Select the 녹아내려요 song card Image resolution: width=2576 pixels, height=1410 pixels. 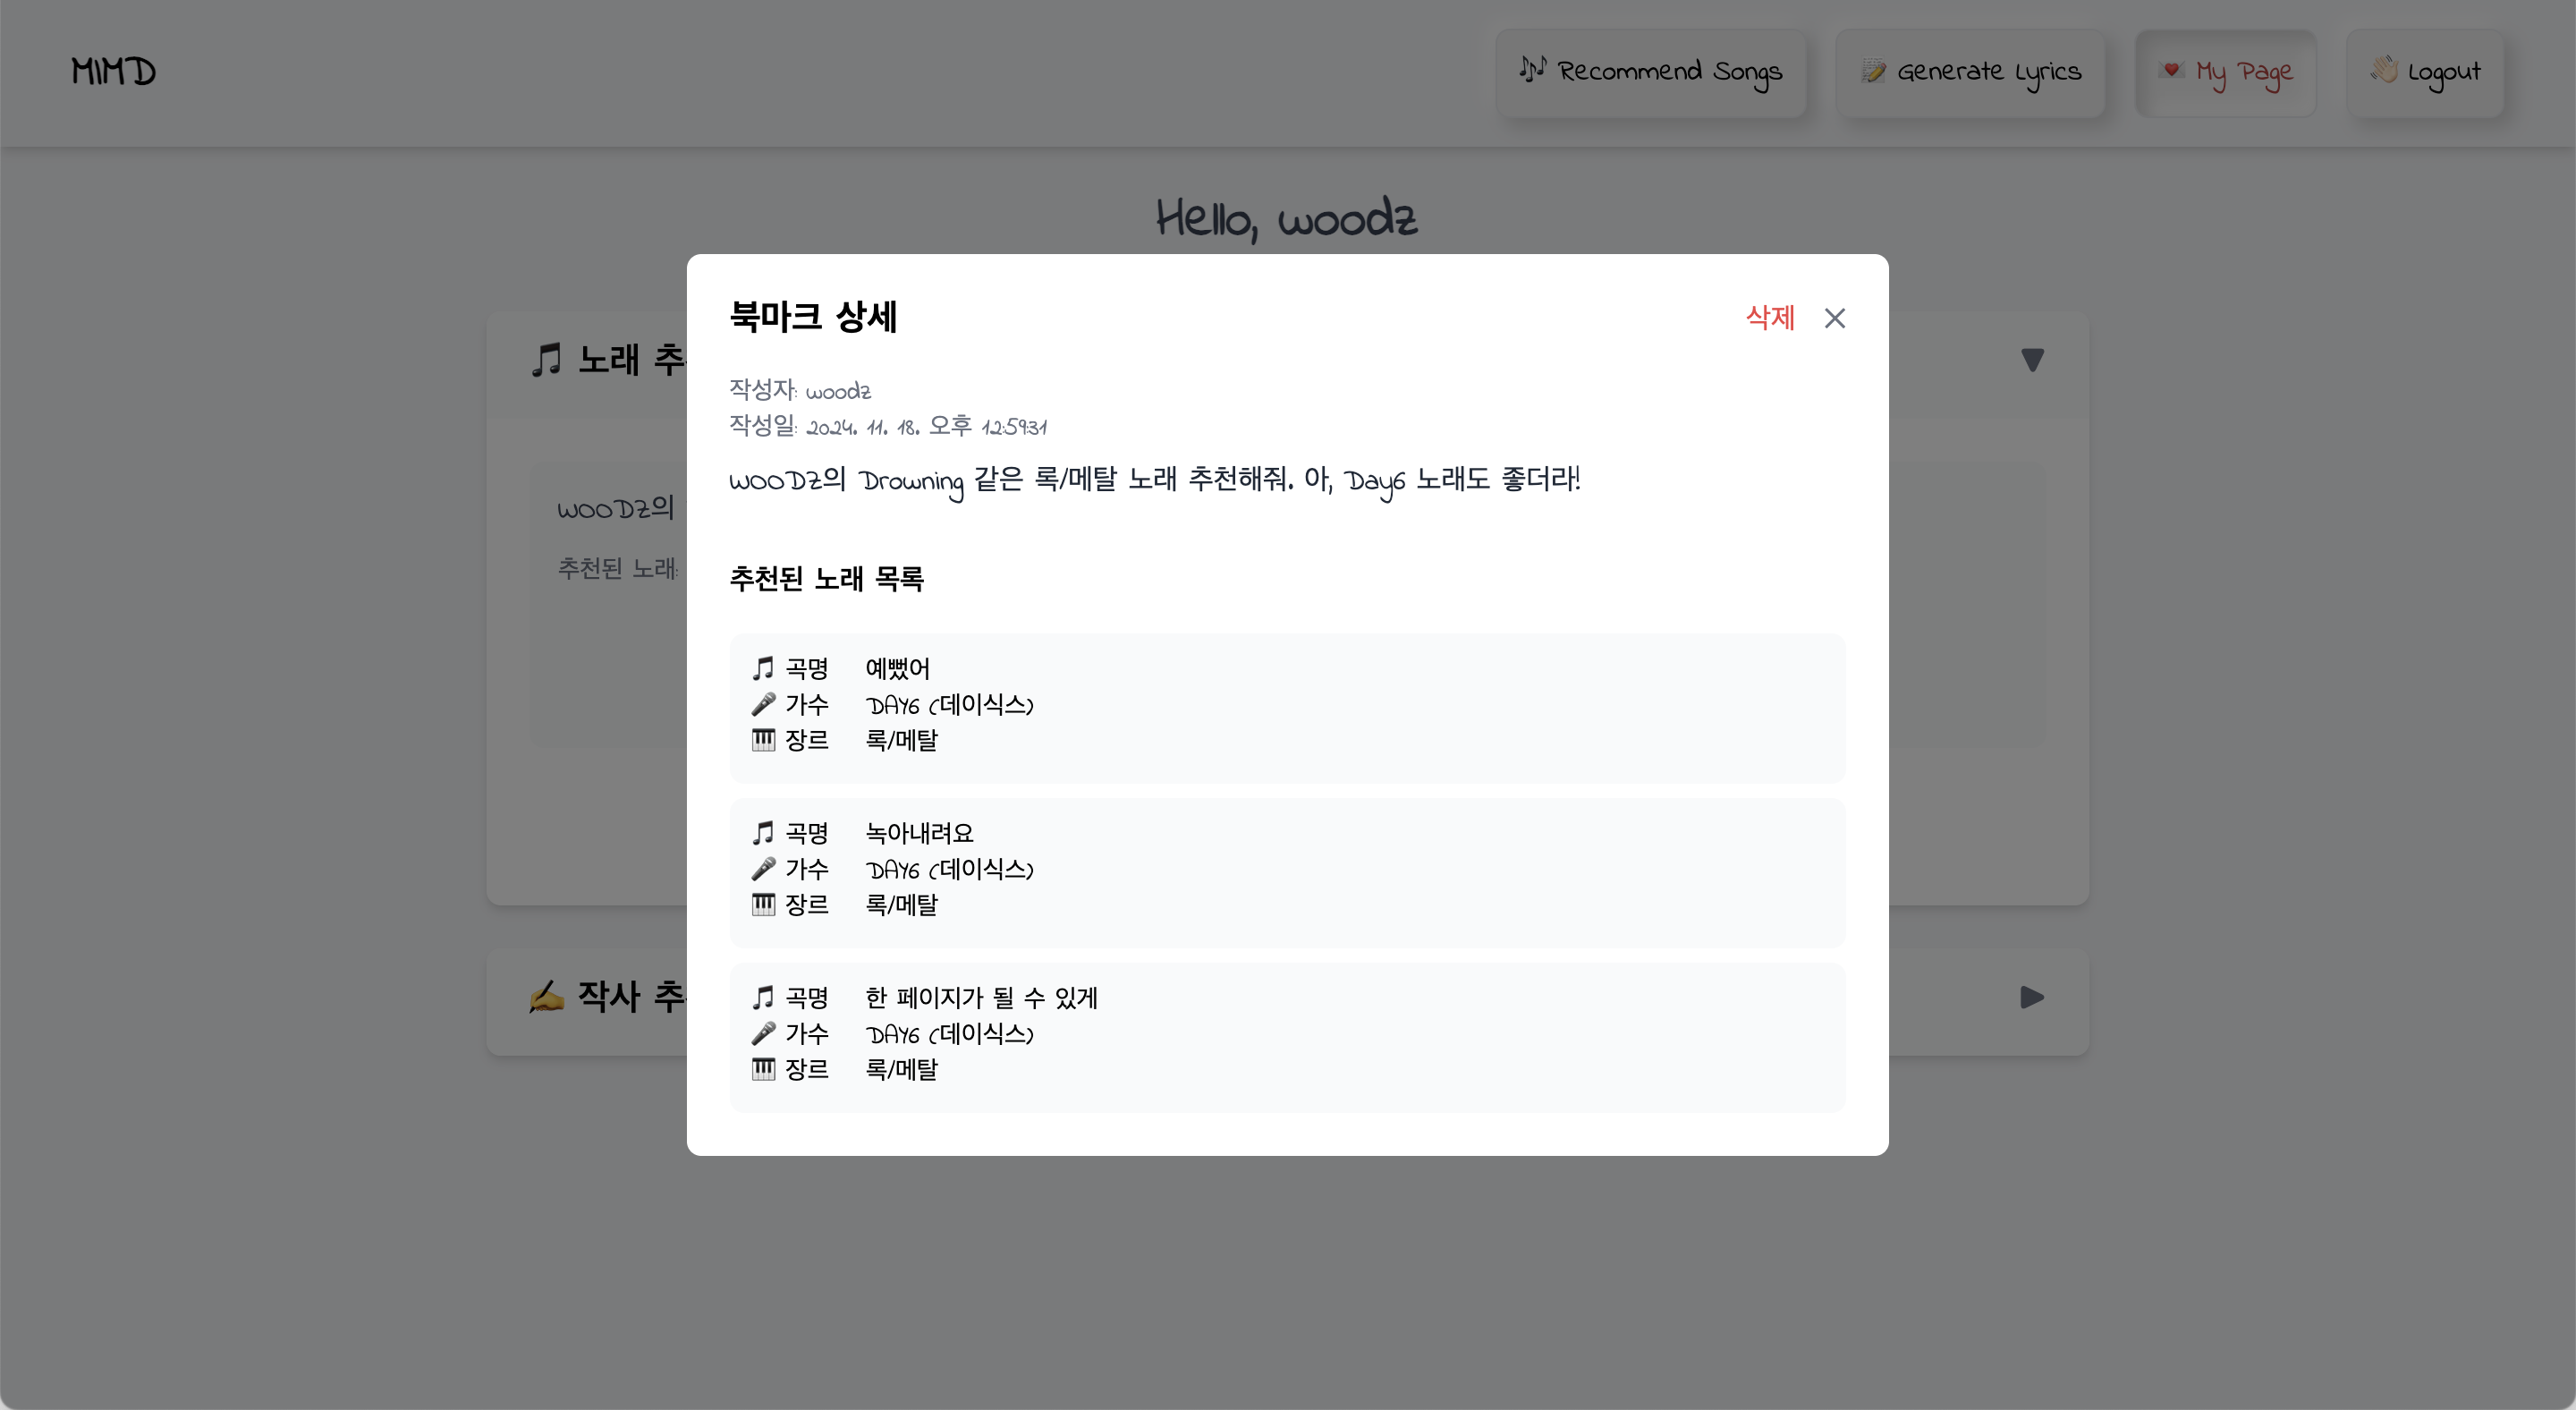point(1287,872)
